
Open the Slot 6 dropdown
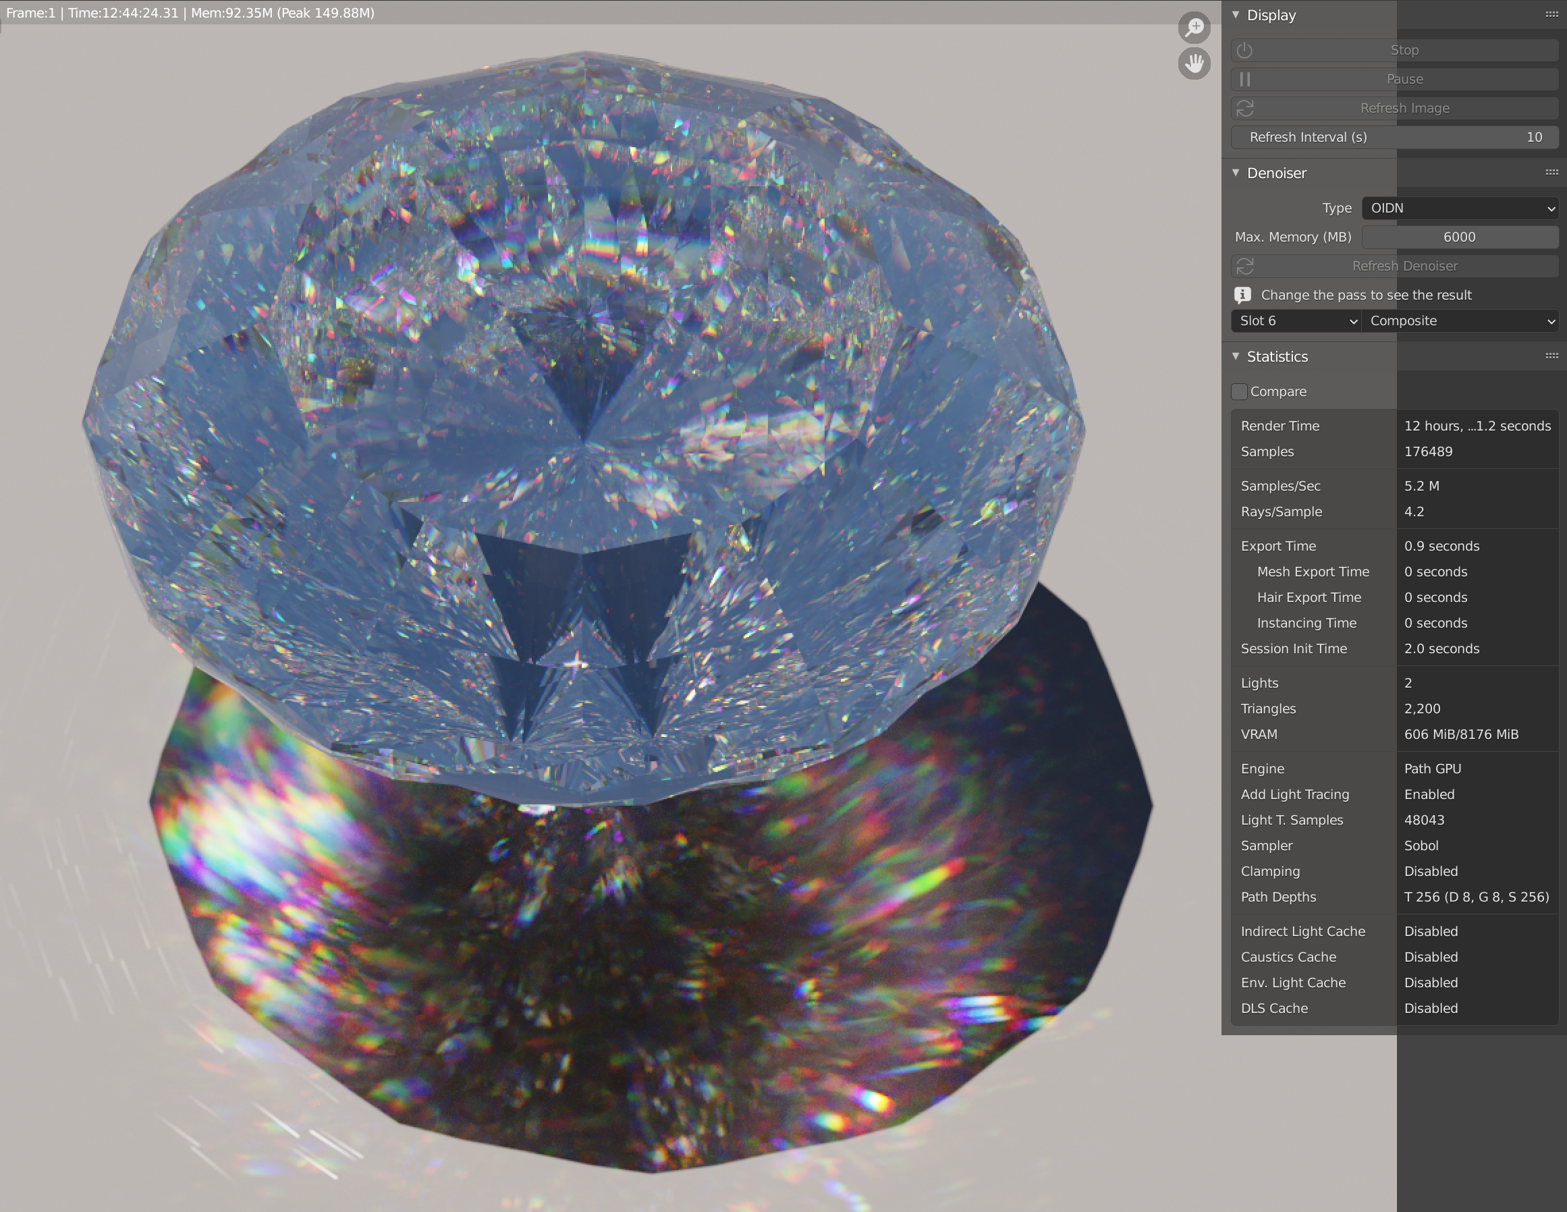coord(1296,321)
